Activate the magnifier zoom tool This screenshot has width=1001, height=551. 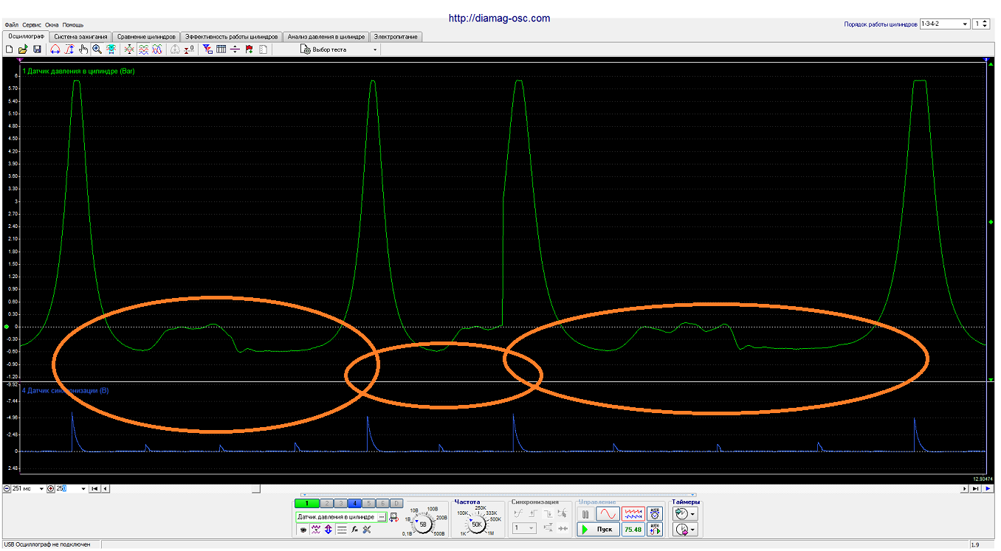coord(97,49)
